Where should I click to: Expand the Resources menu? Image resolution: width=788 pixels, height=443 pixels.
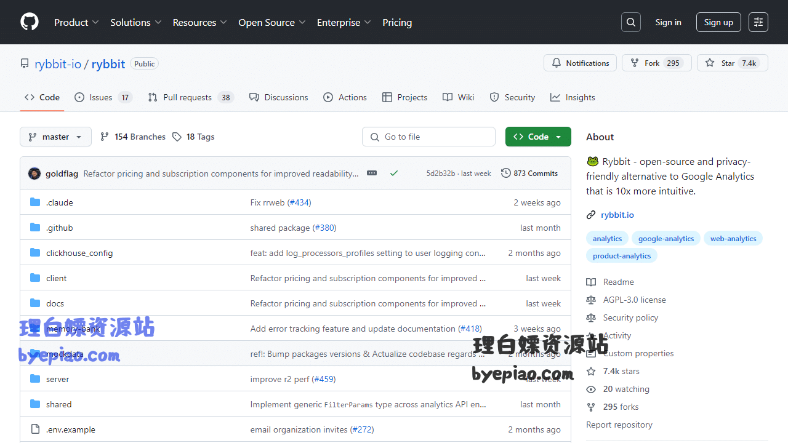click(200, 22)
